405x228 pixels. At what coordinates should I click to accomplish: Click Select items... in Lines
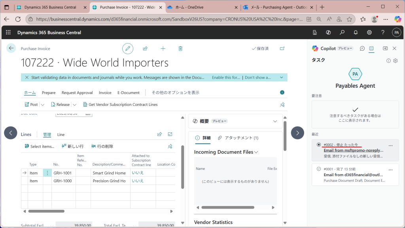pyautogui.click(x=40, y=146)
